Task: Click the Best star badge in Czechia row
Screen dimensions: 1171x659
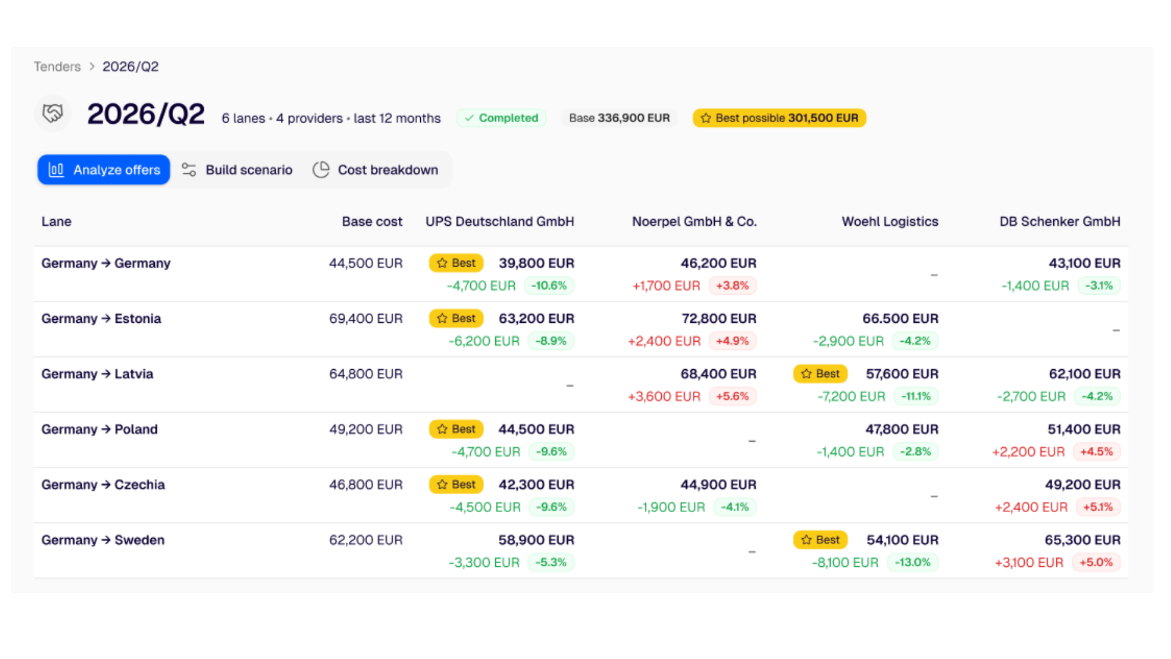Action: click(x=456, y=484)
